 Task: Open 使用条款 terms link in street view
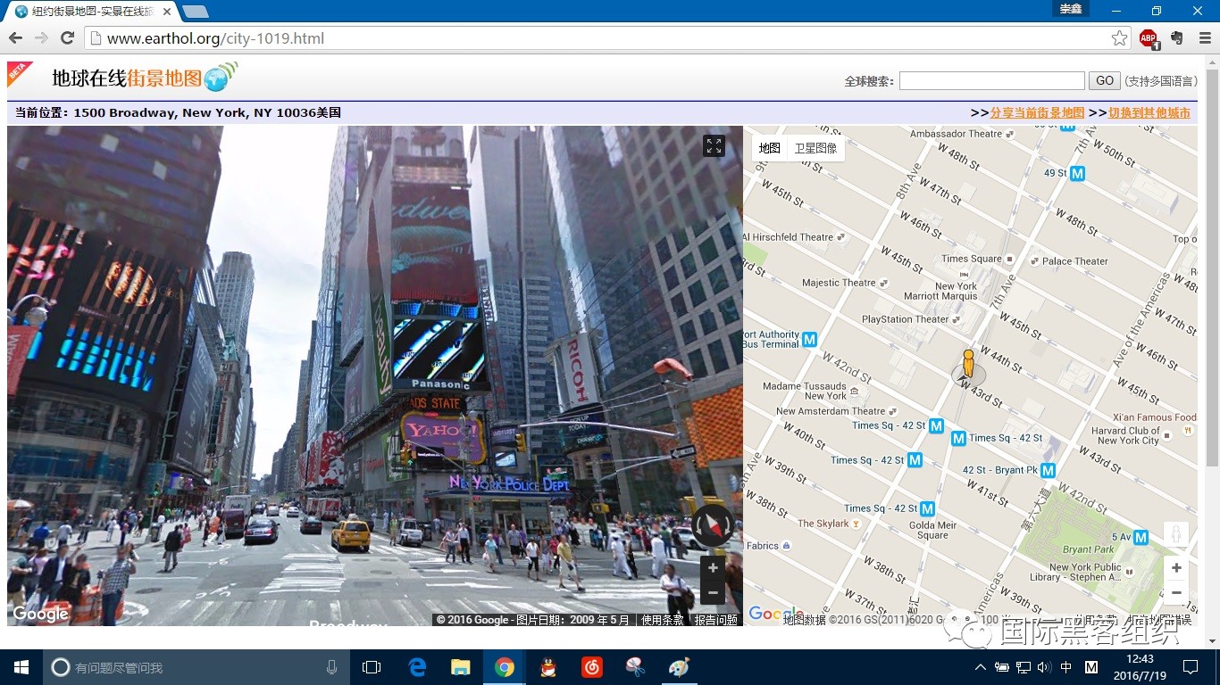(663, 620)
